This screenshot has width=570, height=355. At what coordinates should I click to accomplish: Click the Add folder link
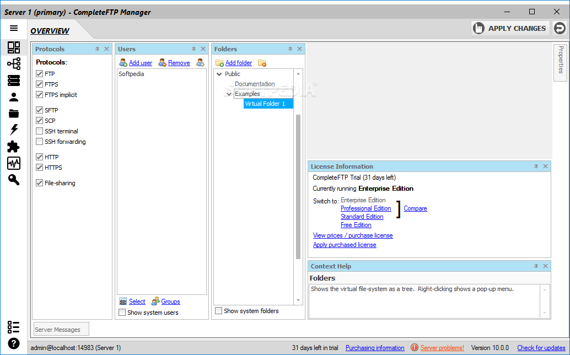239,63
